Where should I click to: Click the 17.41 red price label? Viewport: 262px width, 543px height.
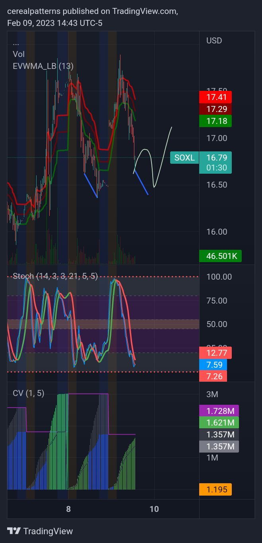[215, 97]
